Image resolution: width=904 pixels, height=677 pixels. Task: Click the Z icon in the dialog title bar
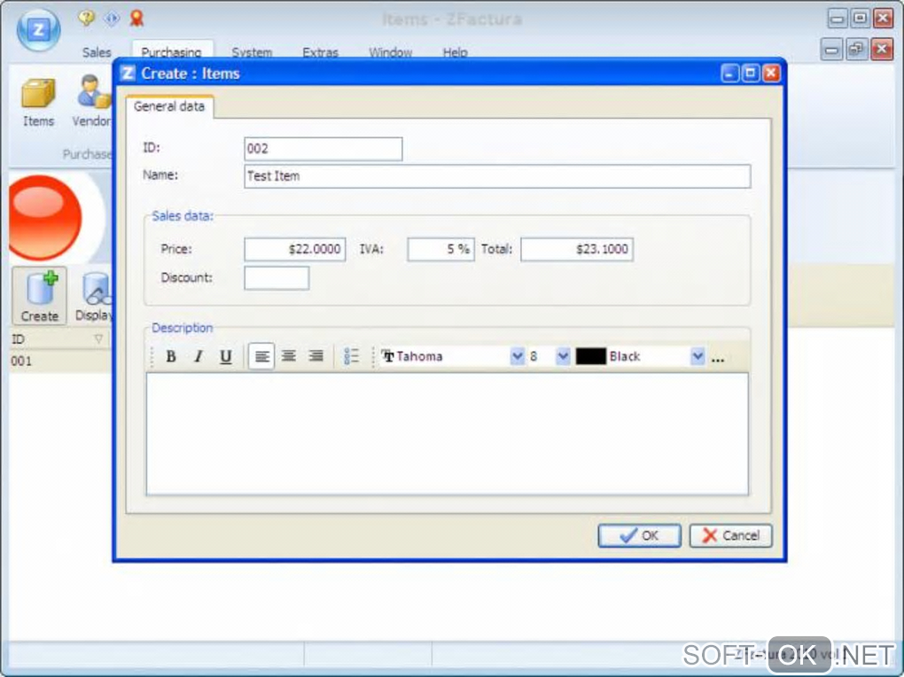(128, 74)
